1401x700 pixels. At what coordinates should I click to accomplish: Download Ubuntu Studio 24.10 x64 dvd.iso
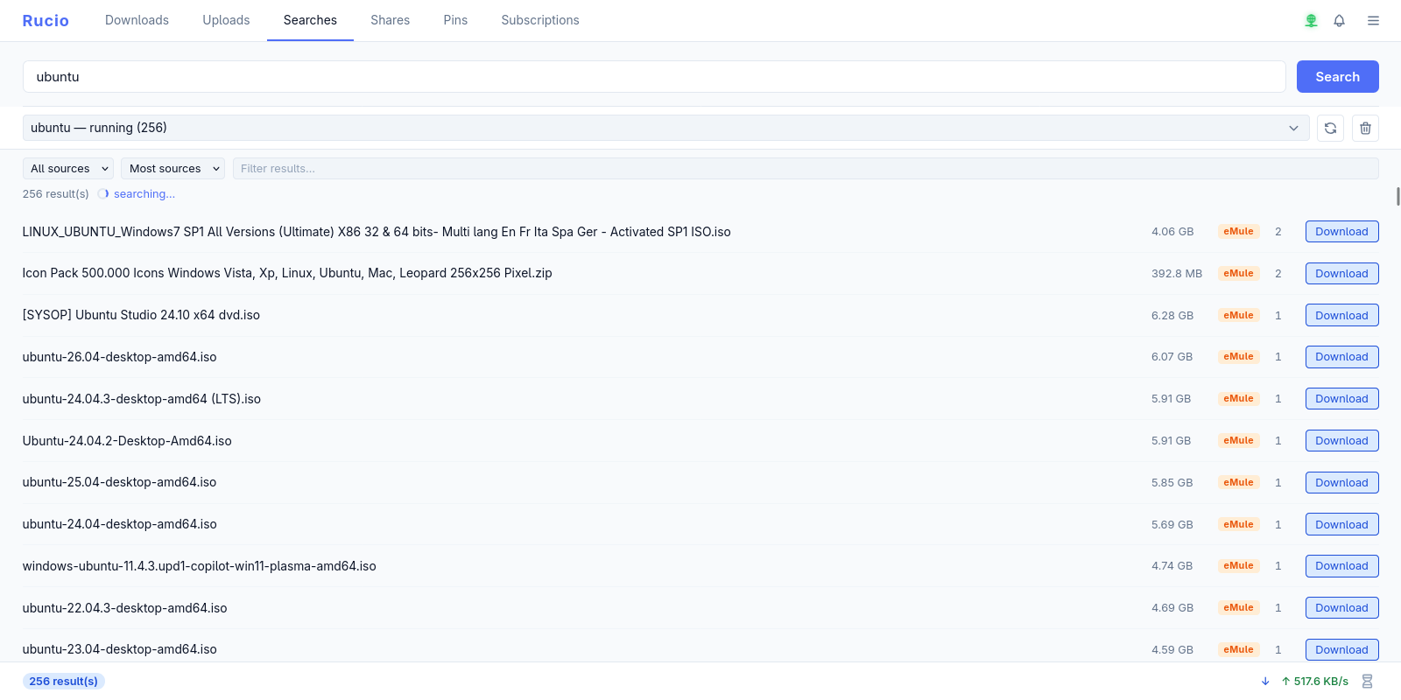1341,315
